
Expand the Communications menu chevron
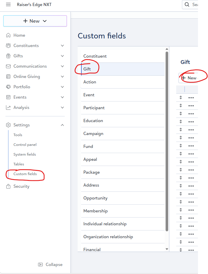[62, 66]
